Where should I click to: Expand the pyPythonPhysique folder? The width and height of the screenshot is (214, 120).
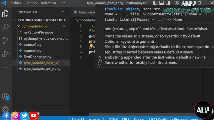[20, 32]
